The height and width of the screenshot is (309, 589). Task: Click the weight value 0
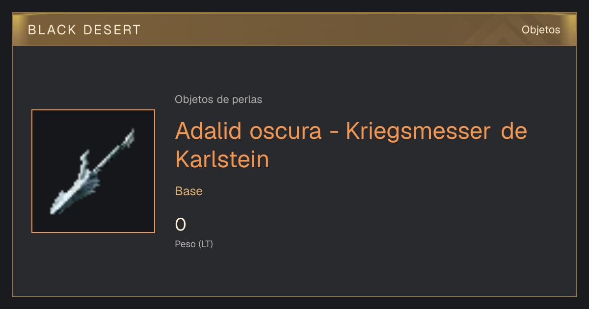181,225
